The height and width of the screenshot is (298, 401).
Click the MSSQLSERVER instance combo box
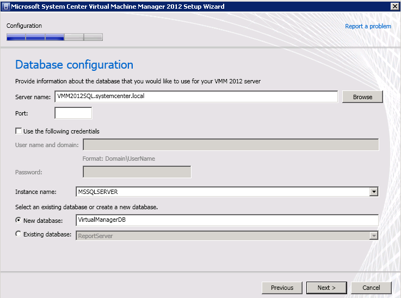click(x=227, y=192)
